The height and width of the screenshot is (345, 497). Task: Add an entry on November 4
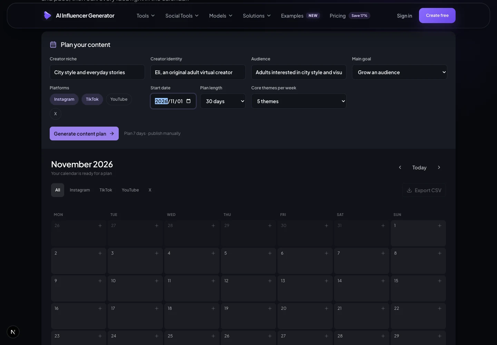[x=213, y=253]
